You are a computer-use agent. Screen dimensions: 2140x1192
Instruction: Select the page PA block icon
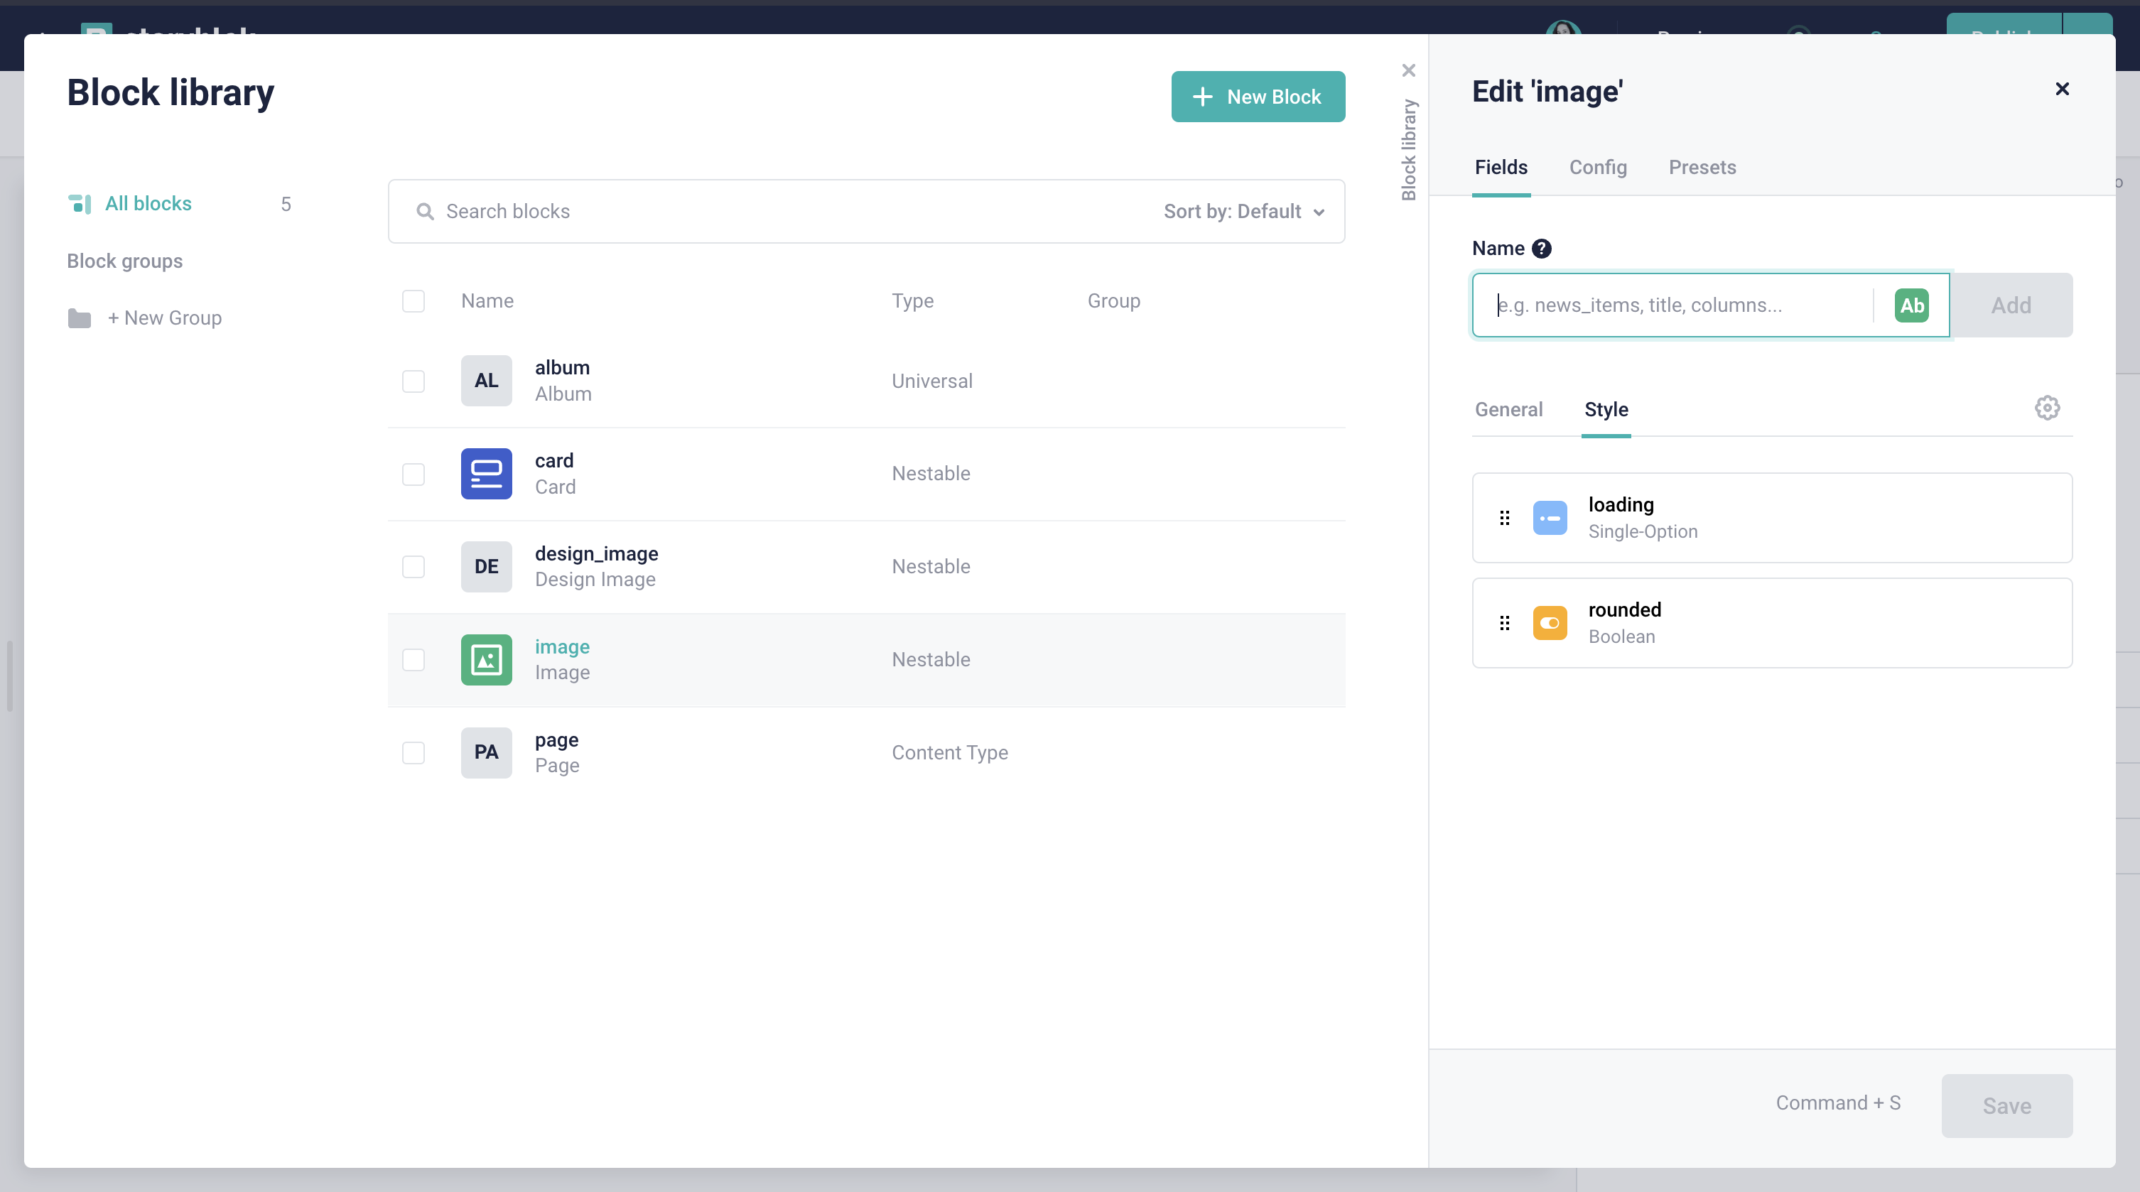[486, 752]
